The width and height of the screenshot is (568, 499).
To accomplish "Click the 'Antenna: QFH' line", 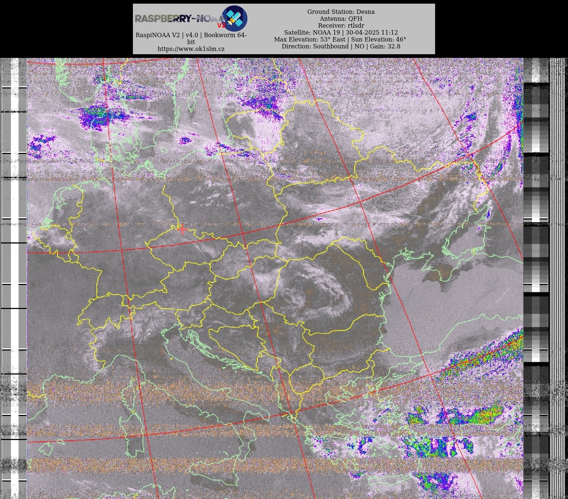I will 341,19.
